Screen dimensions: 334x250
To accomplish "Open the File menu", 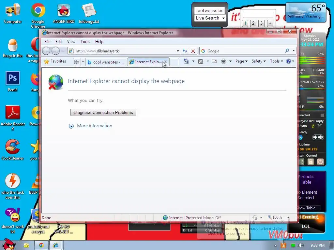I will coord(47,42).
